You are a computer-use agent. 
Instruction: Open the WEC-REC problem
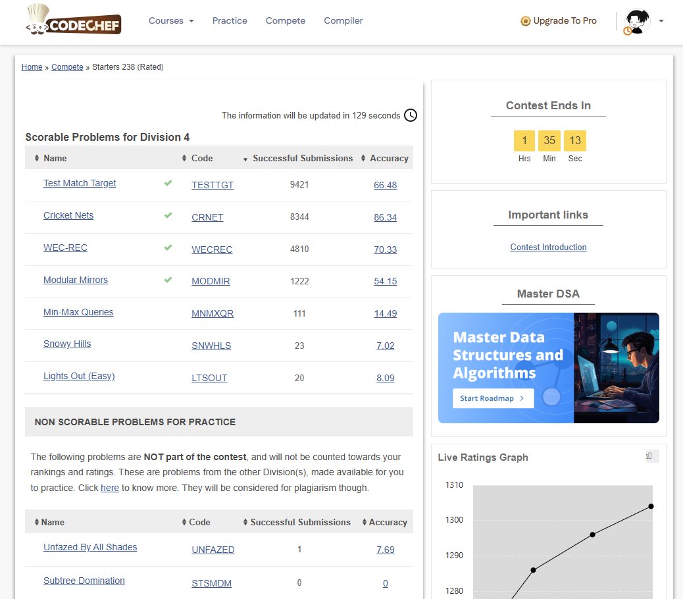(65, 248)
